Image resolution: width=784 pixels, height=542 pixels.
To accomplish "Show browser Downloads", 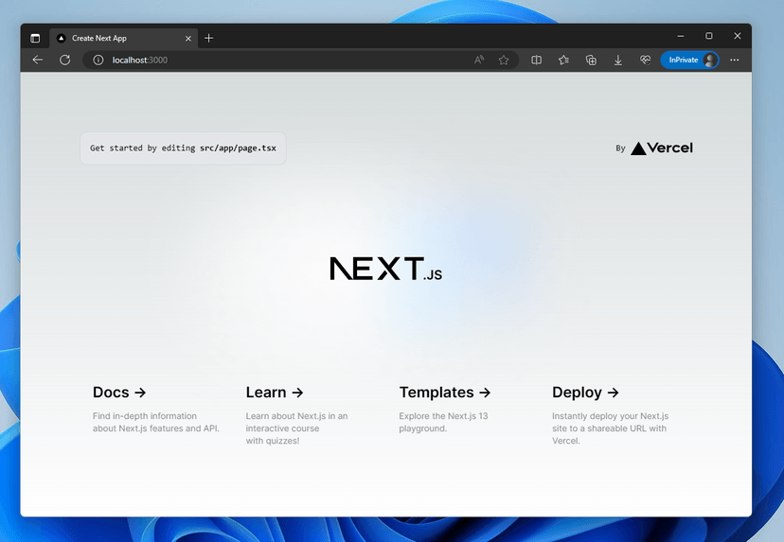I will 618,60.
